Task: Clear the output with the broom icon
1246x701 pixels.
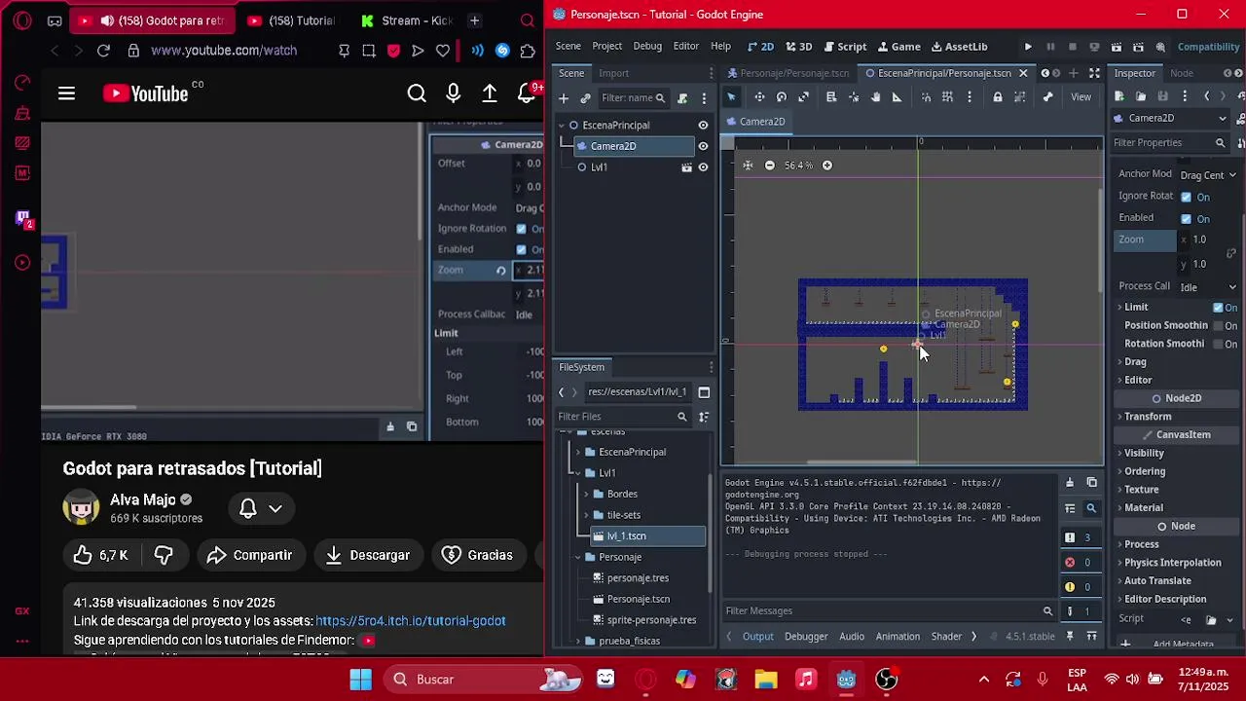Action: click(x=1070, y=483)
